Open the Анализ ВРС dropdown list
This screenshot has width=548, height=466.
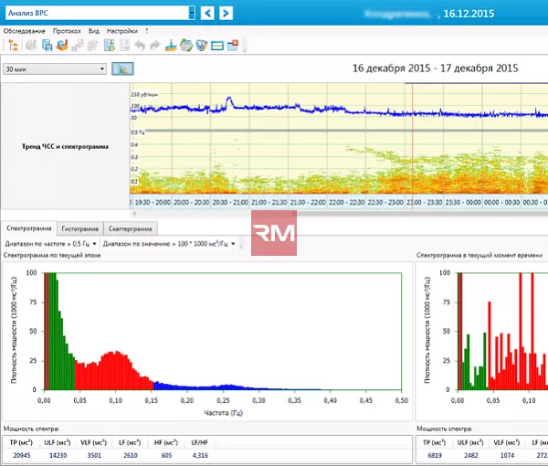pyautogui.click(x=192, y=13)
